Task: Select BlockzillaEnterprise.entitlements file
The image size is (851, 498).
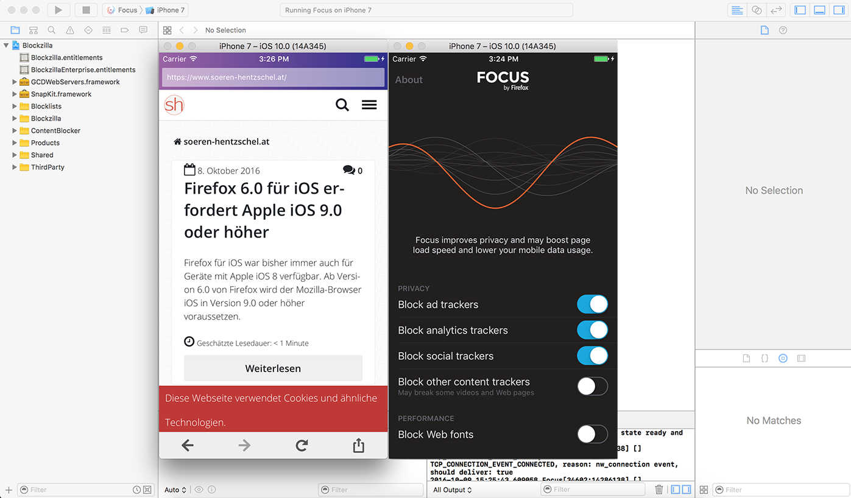Action: [83, 69]
